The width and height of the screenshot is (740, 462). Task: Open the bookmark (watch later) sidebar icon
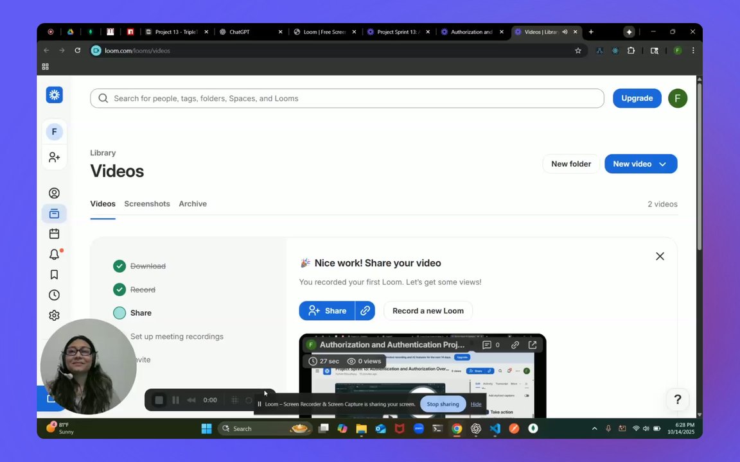pyautogui.click(x=54, y=275)
